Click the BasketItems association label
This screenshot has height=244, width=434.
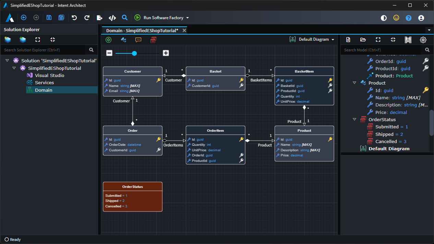tap(261, 80)
